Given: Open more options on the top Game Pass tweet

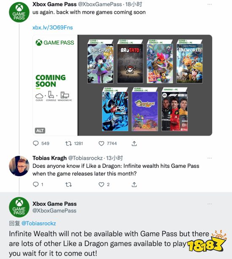Looking at the screenshot, I should 210,4.
